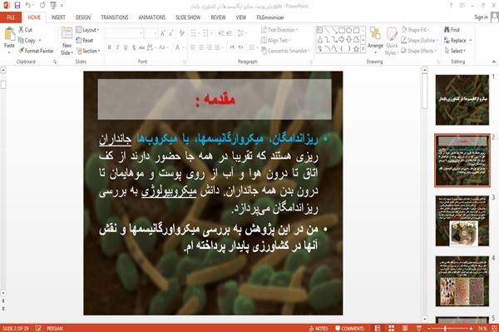This screenshot has width=499, height=332.
Task: Open Quick Styles gallery
Action: (x=392, y=42)
